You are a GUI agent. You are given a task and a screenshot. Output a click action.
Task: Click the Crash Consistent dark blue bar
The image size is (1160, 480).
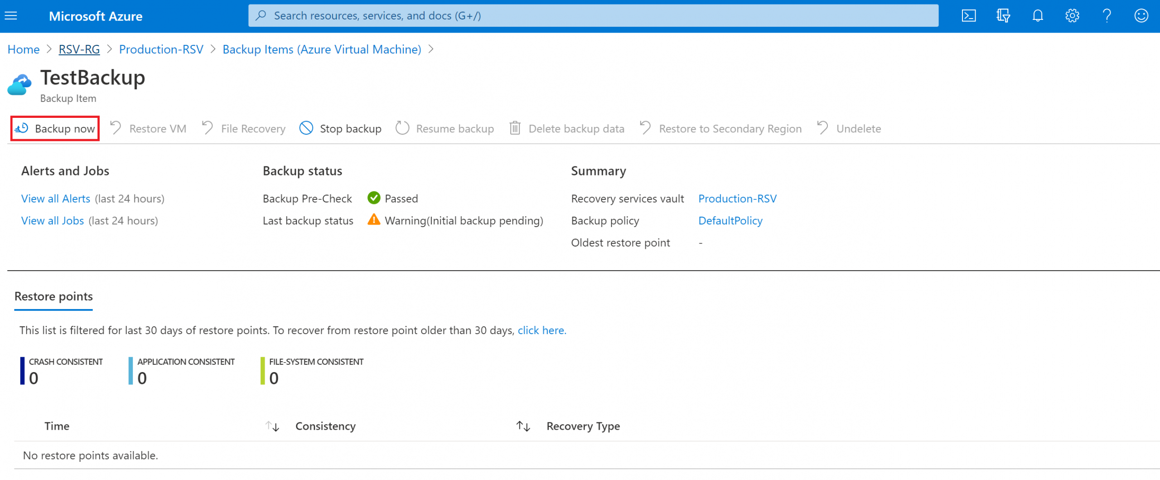tap(22, 371)
